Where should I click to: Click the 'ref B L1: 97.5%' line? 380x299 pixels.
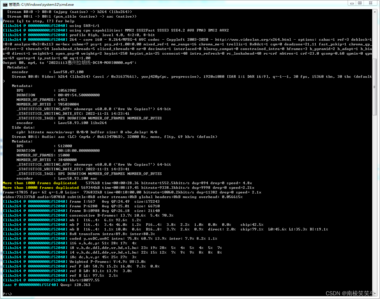pos(60,276)
